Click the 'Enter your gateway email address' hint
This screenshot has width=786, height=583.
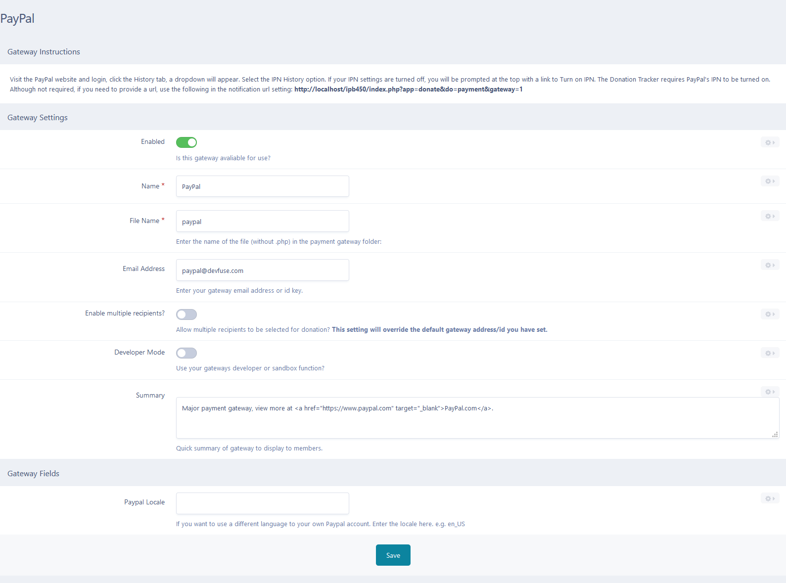click(239, 291)
